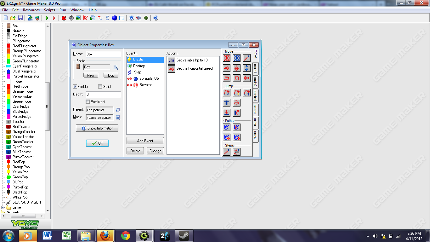Click the Step Towards action icon

coord(227,152)
